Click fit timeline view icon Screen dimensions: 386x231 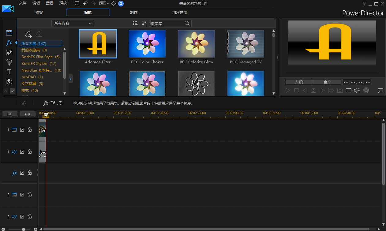click(x=28, y=114)
